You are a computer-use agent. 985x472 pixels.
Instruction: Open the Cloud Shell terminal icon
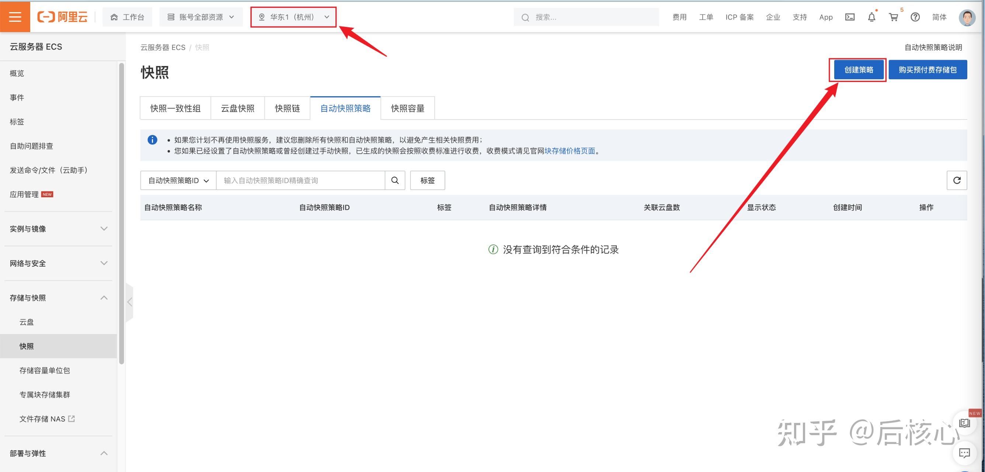click(x=850, y=17)
